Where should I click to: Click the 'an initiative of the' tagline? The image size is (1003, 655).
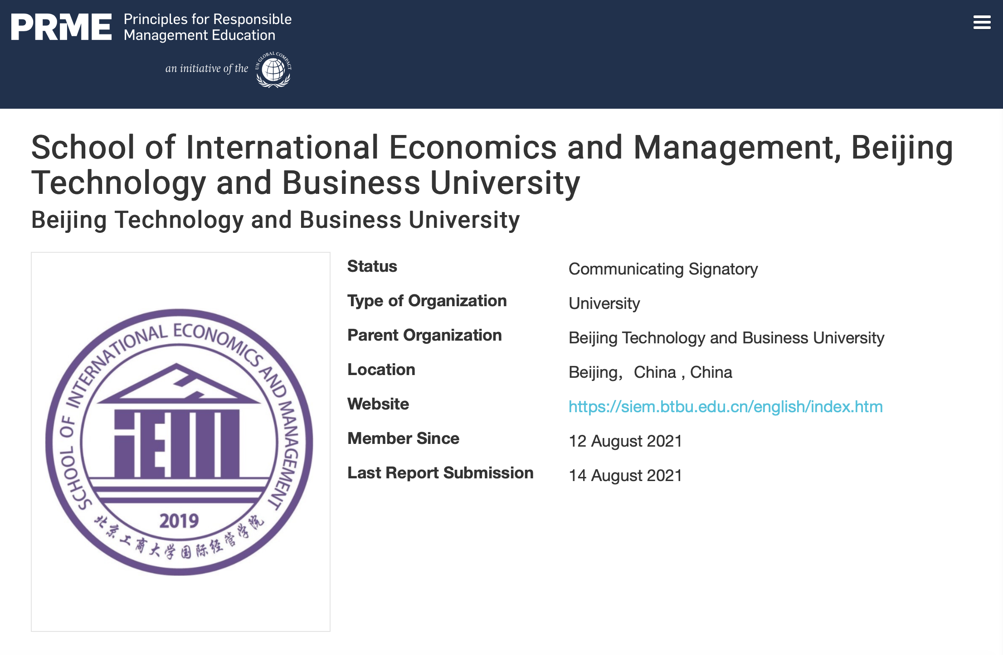pyautogui.click(x=206, y=68)
